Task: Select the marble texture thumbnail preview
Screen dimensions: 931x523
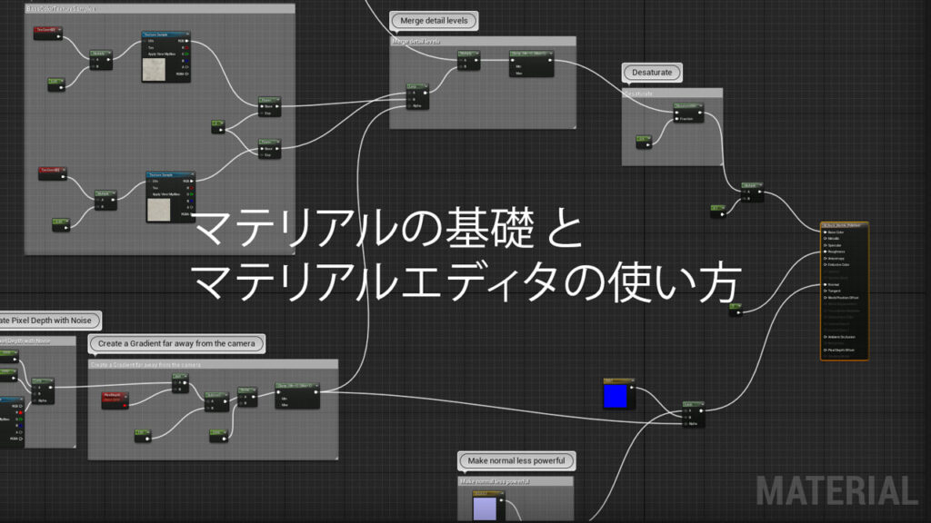Action: tap(155, 69)
